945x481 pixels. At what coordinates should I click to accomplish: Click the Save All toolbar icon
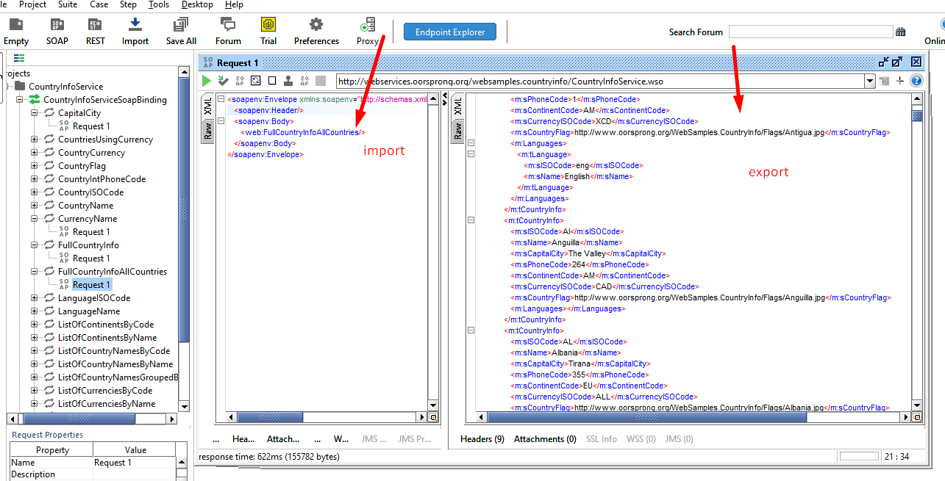pos(181,31)
